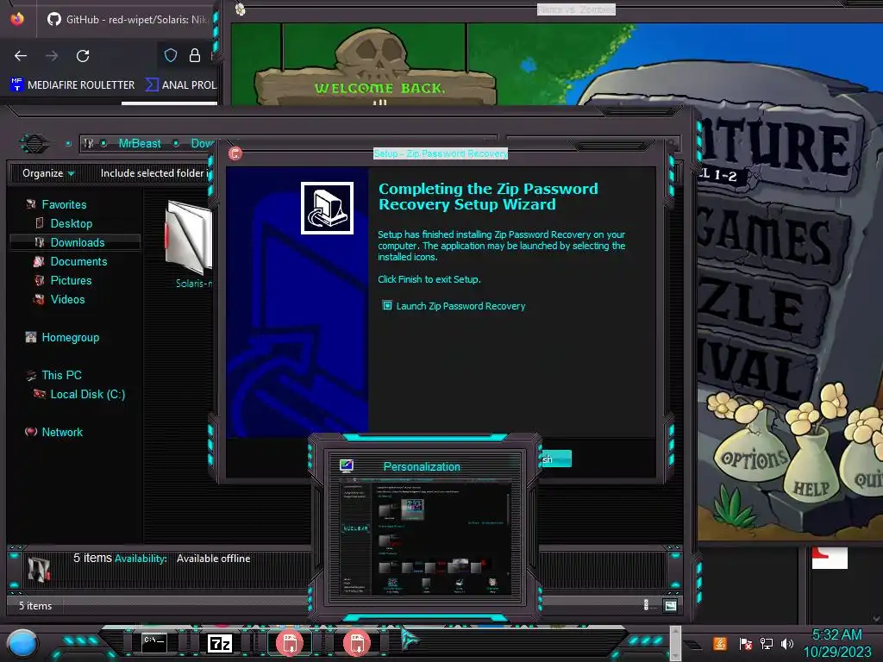
Task: Open the Organize dropdown menu
Action: click(48, 173)
